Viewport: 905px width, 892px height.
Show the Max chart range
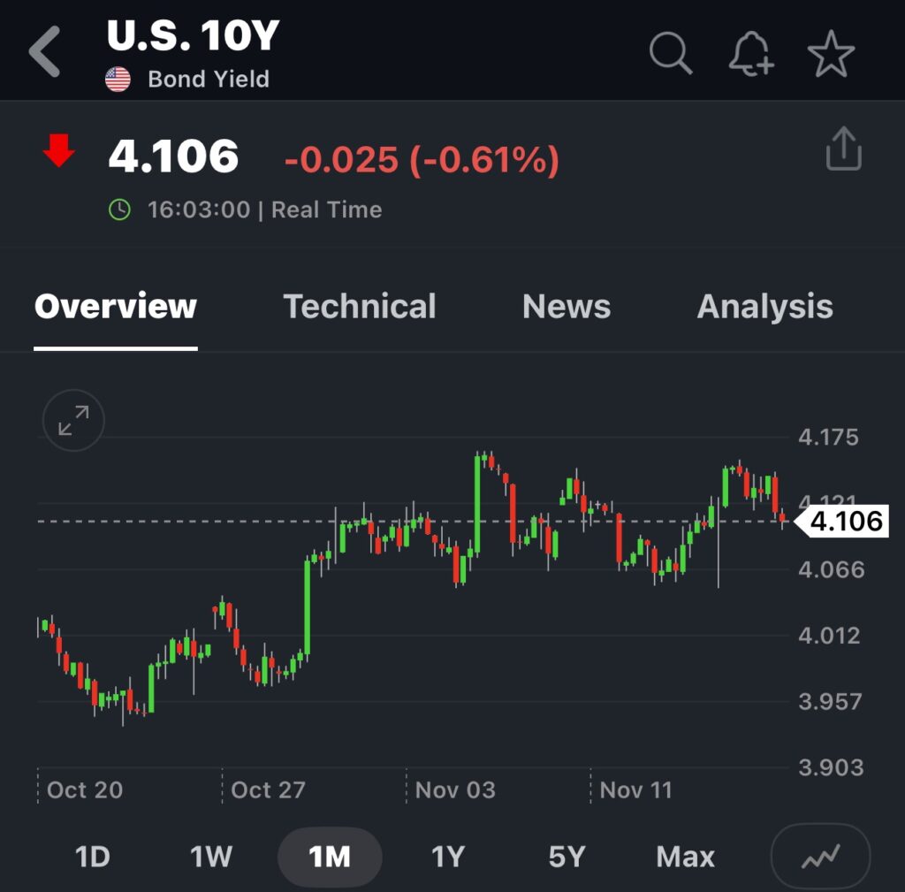point(685,857)
